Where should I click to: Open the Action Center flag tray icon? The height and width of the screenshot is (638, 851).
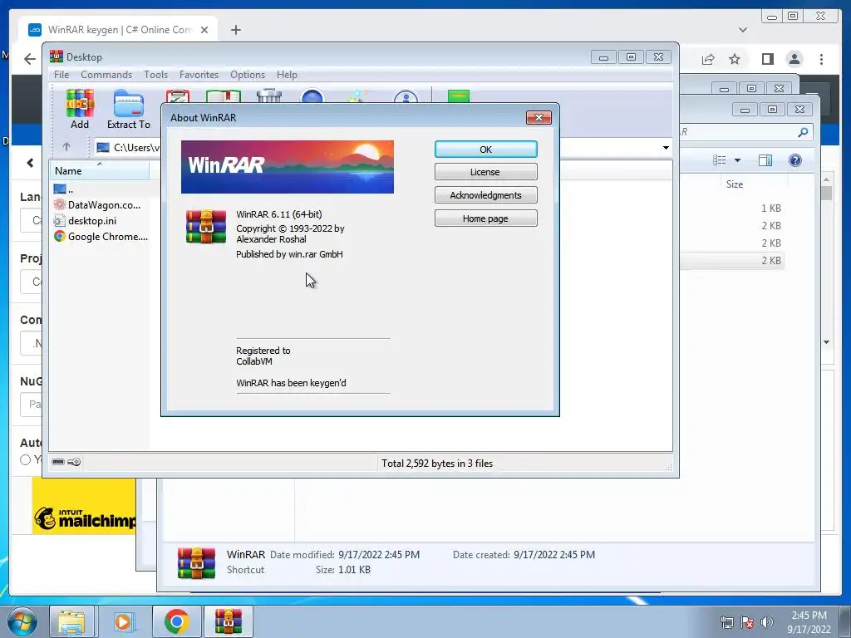[x=747, y=622]
